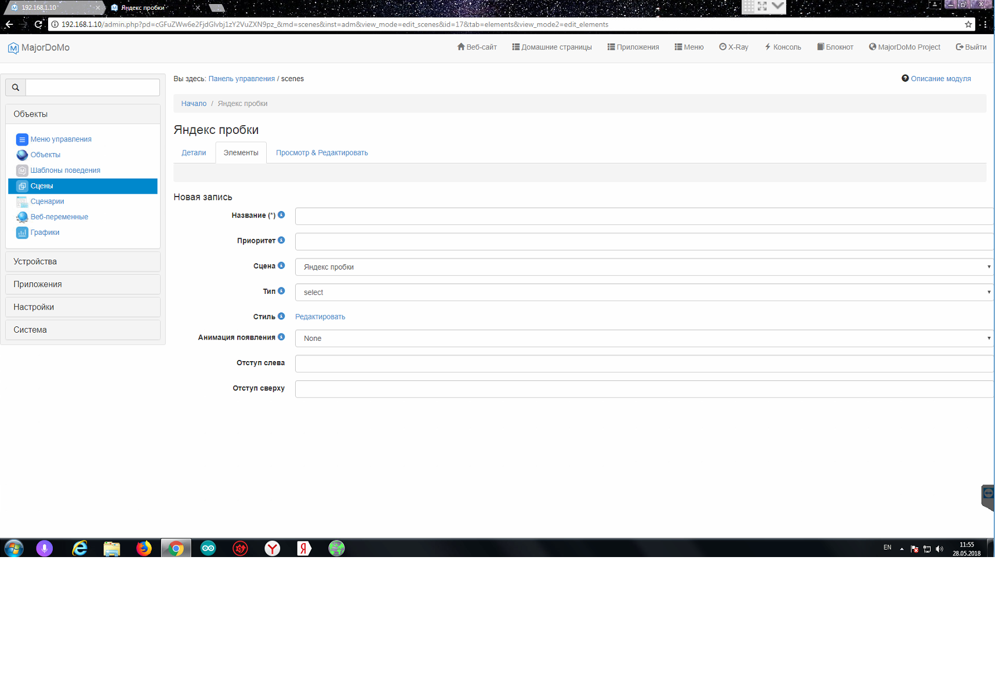Open X-Ray from the top bar
Image resolution: width=995 pixels, height=673 pixels.
tap(733, 48)
